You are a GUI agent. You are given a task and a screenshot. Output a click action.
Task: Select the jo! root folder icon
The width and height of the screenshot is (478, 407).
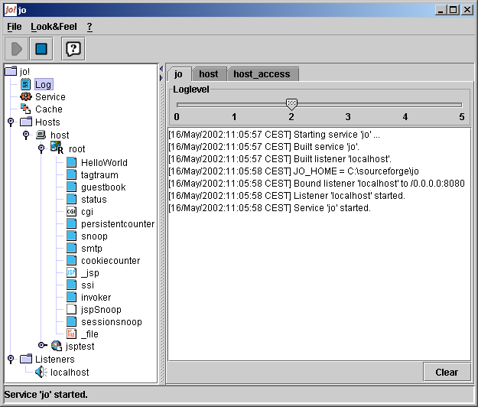tap(11, 71)
